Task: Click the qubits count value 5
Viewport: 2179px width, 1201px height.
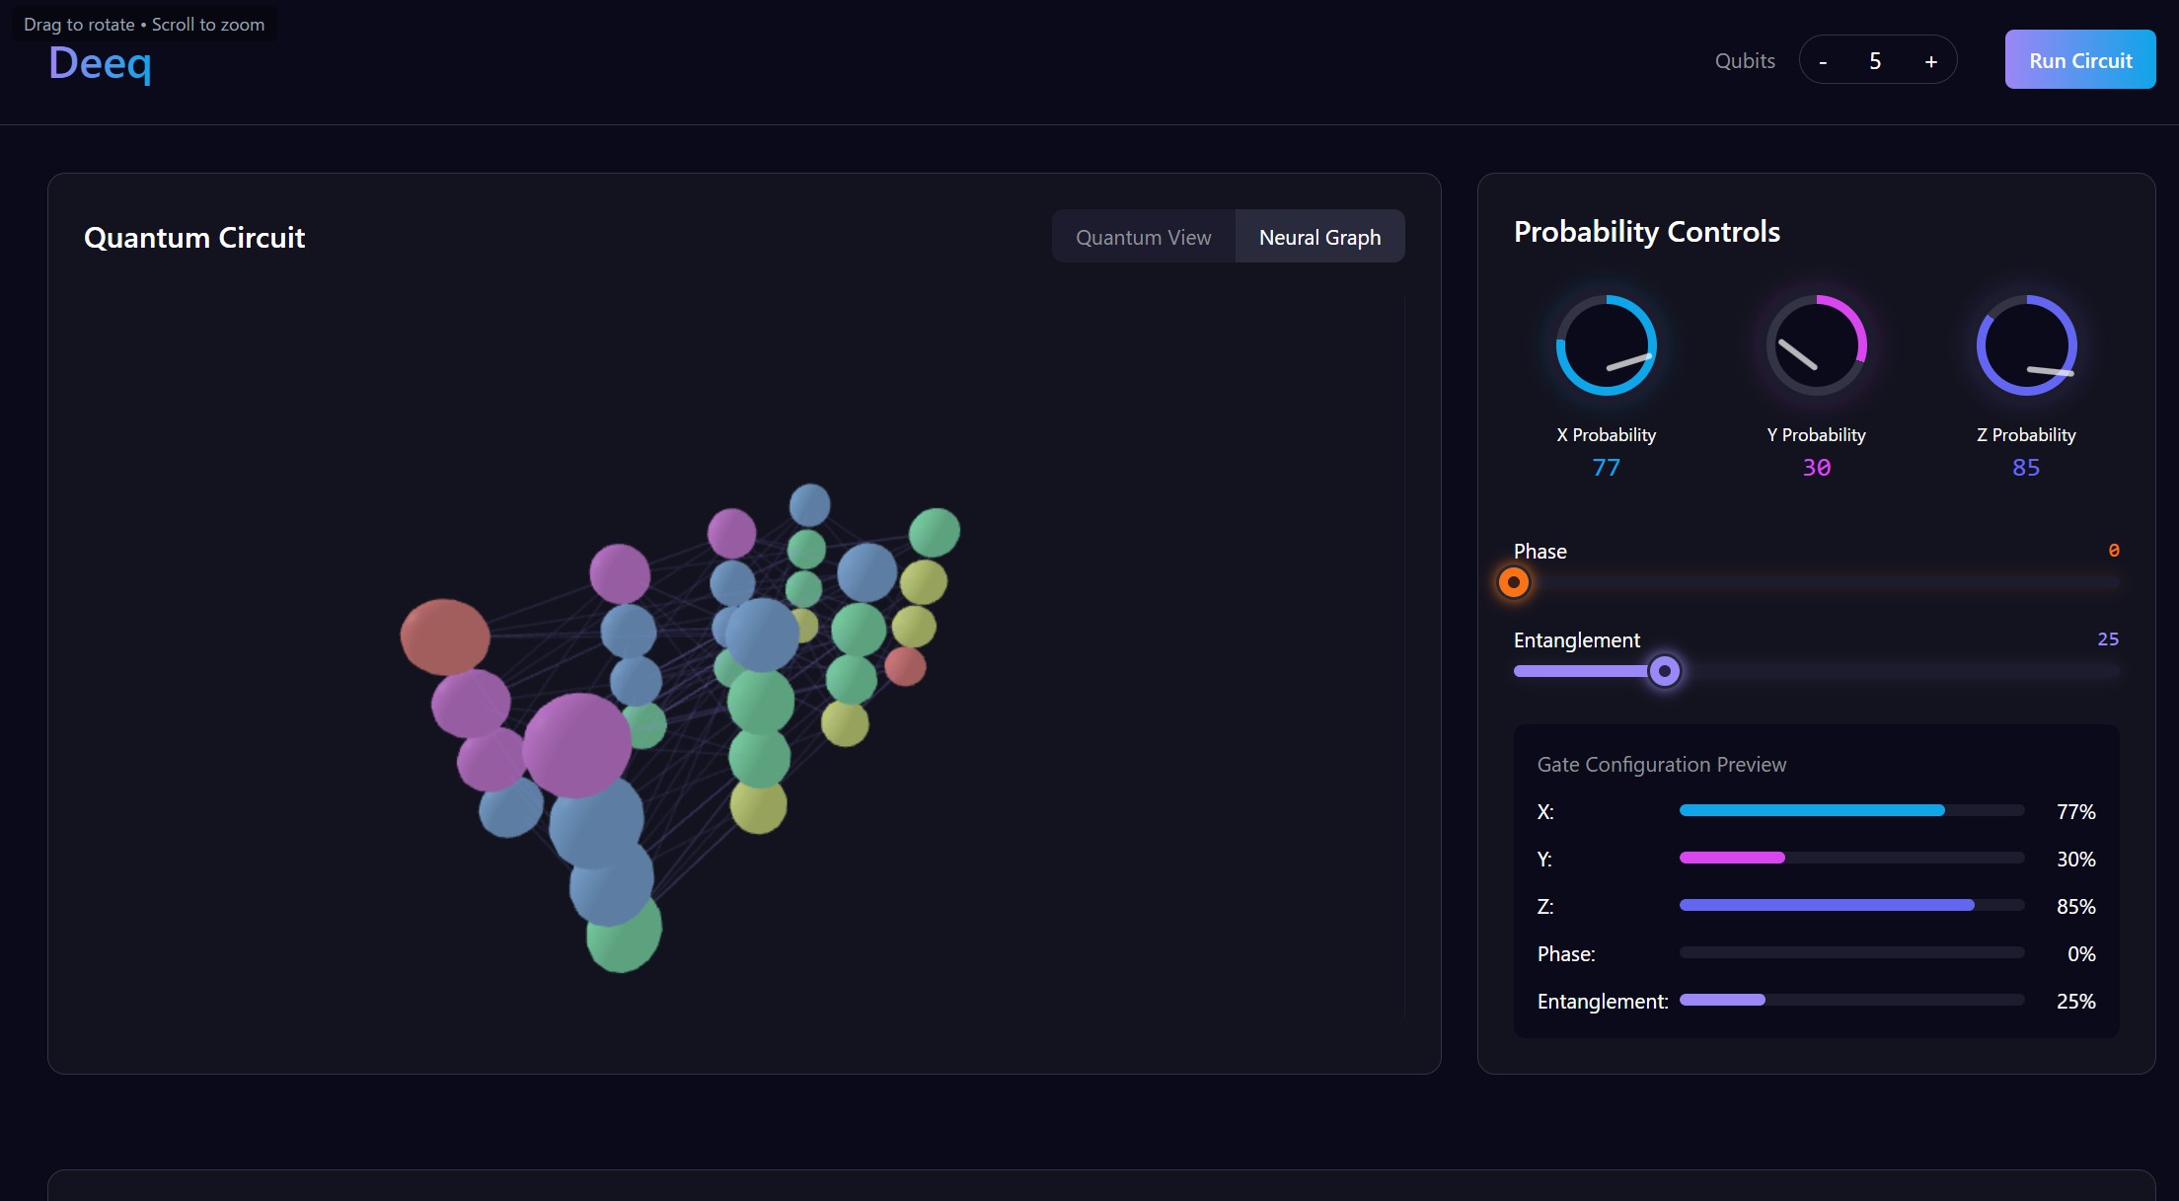Action: pyautogui.click(x=1875, y=61)
